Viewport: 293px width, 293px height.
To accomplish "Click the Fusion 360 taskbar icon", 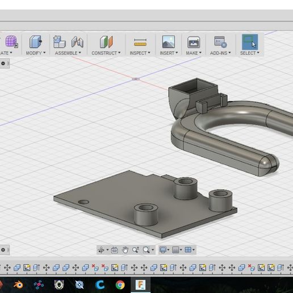I will click(140, 285).
